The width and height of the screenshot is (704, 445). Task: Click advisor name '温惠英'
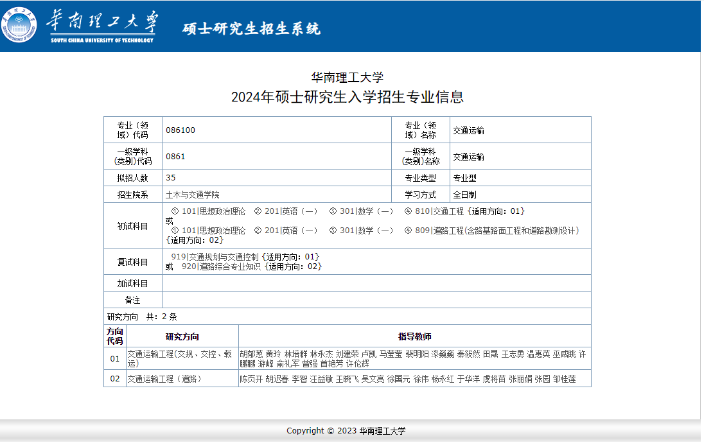(x=538, y=354)
